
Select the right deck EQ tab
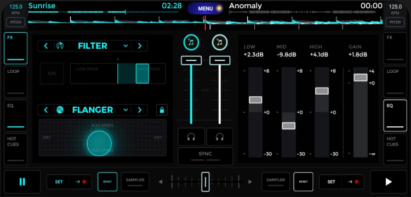coord(395,115)
